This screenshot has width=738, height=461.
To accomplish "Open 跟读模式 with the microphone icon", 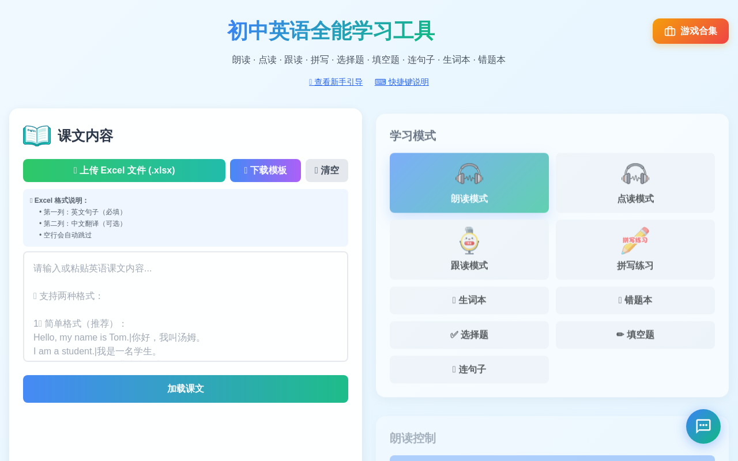I will [469, 250].
